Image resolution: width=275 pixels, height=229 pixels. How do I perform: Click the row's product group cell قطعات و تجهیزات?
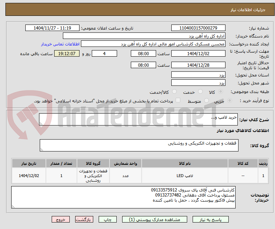point(93,176)
